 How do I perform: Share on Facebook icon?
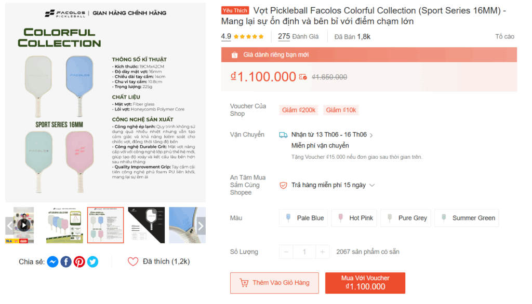[66, 262]
